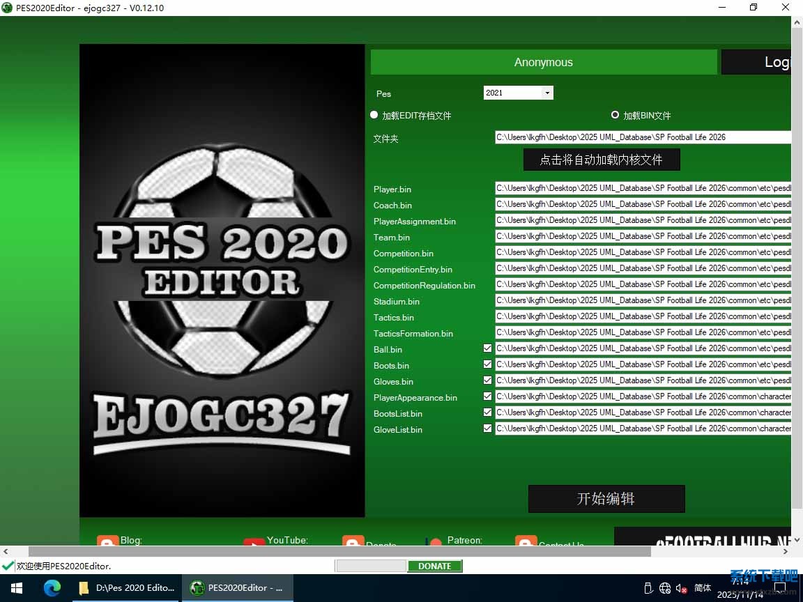
Task: Open the Windows Start menu
Action: (16, 587)
